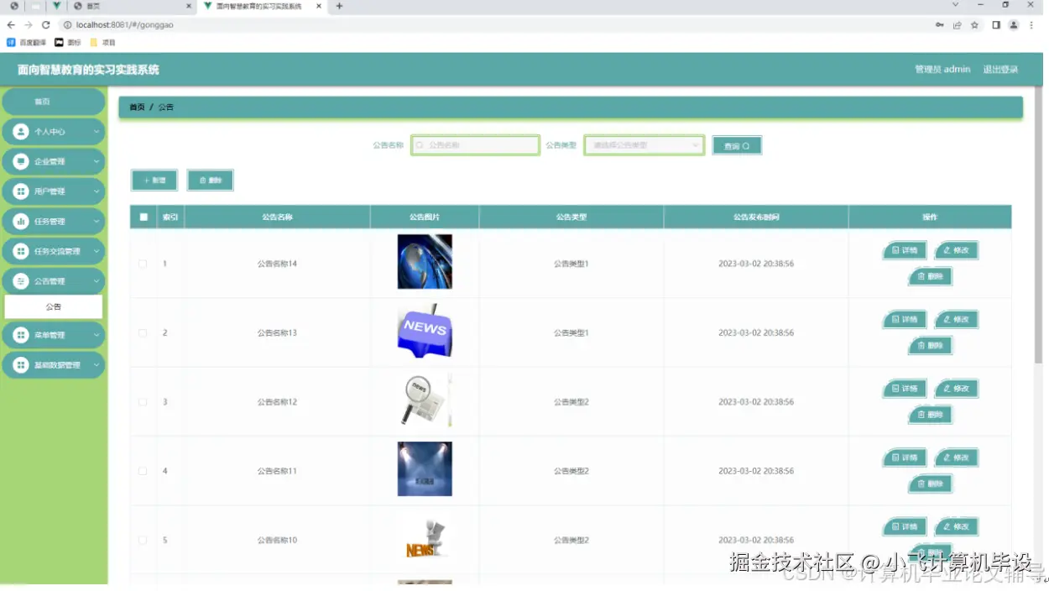This screenshot has height=591, width=1049.
Task: Click the globe thumbnail of 公告名称14
Action: tap(425, 262)
